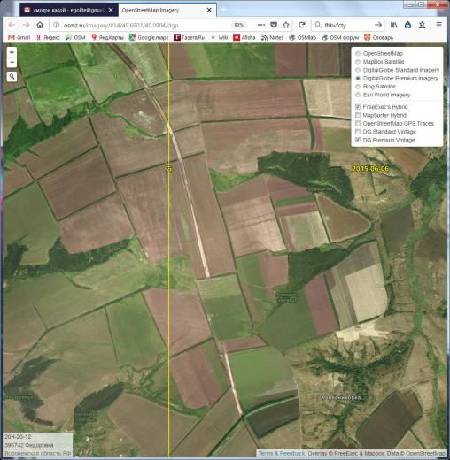Zoom out of the map
This screenshot has width=450, height=460.
12,62
